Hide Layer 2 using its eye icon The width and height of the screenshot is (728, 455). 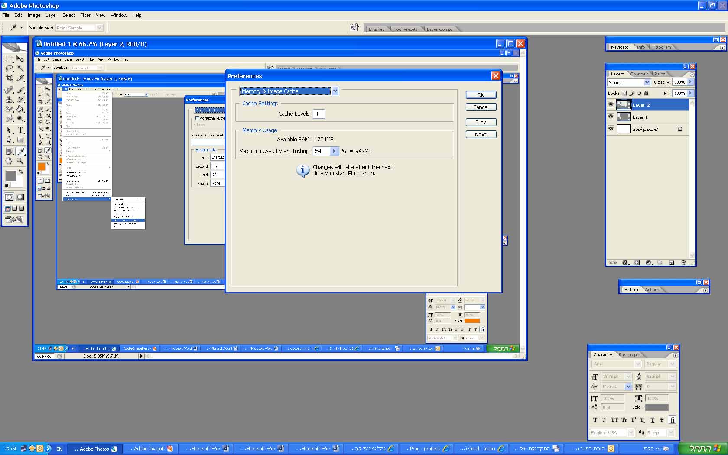[611, 104]
